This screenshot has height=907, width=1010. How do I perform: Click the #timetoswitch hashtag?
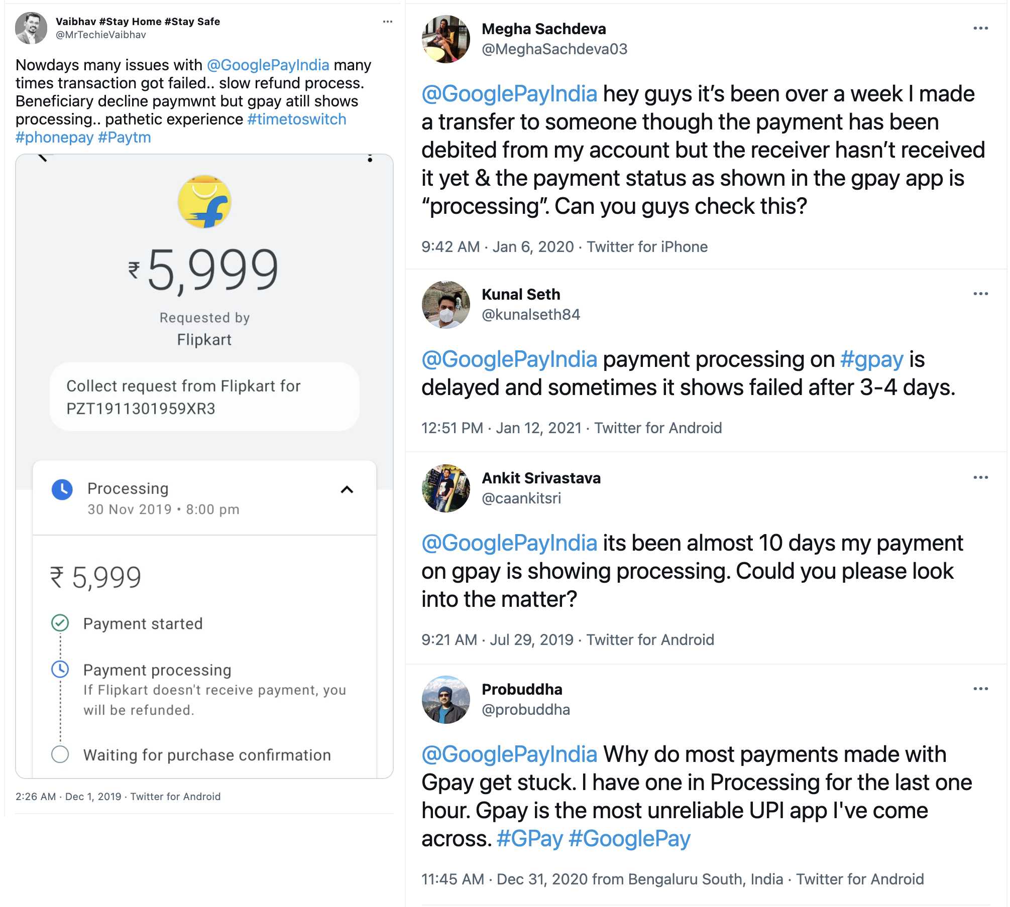pos(297,119)
